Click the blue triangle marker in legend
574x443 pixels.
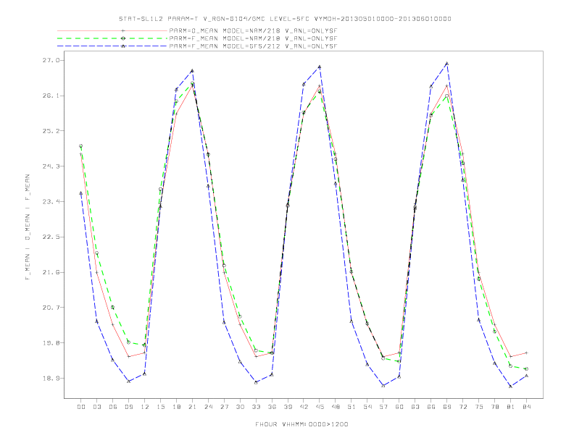tap(123, 46)
